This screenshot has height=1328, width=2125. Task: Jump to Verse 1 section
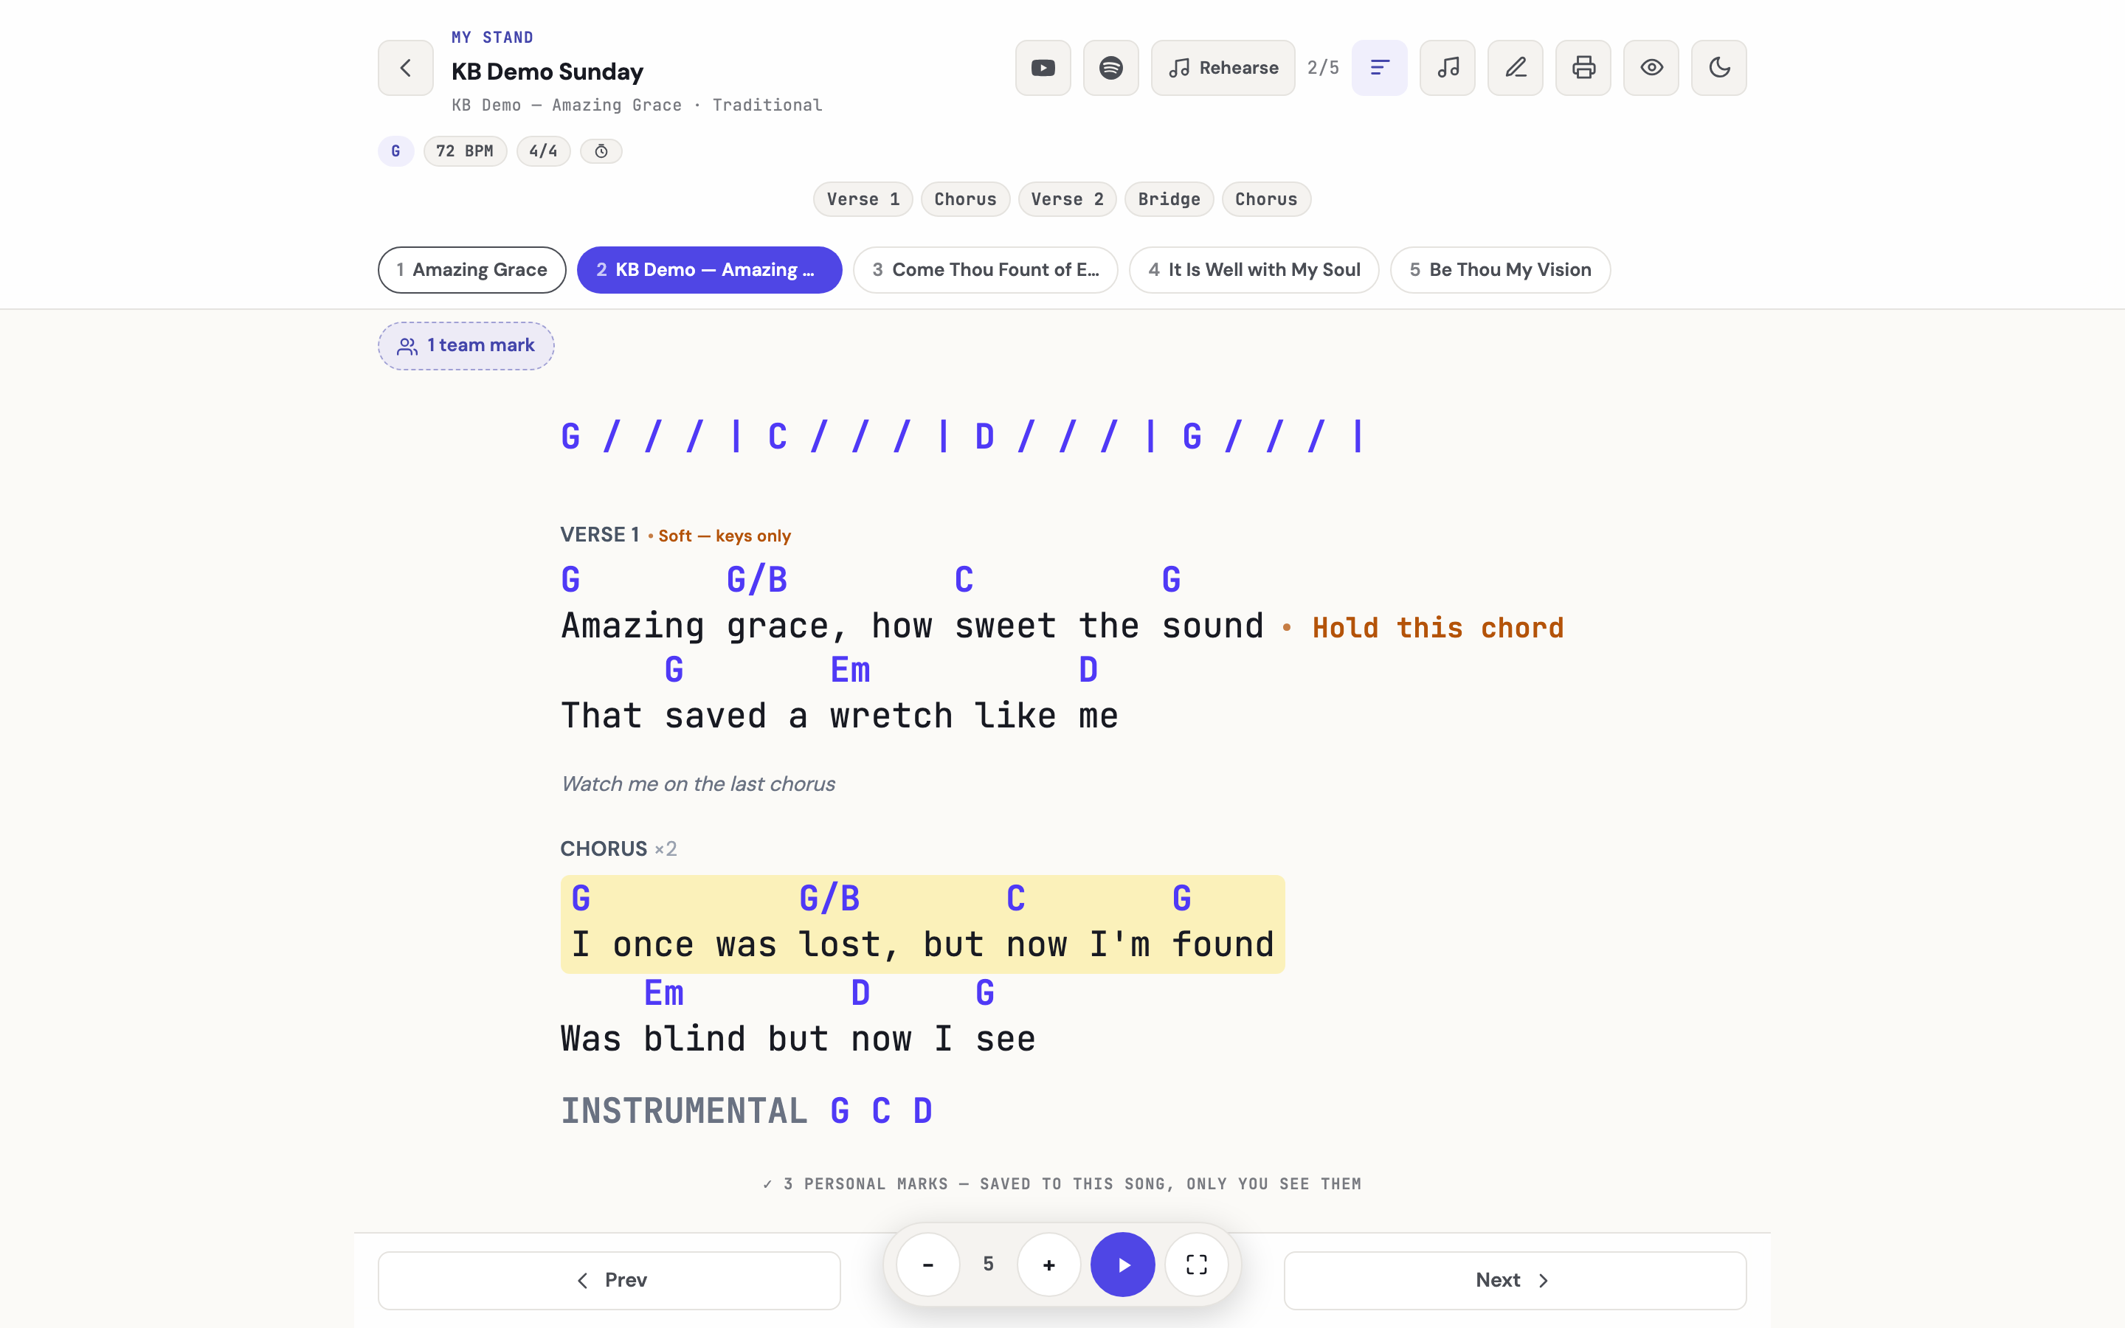(863, 199)
